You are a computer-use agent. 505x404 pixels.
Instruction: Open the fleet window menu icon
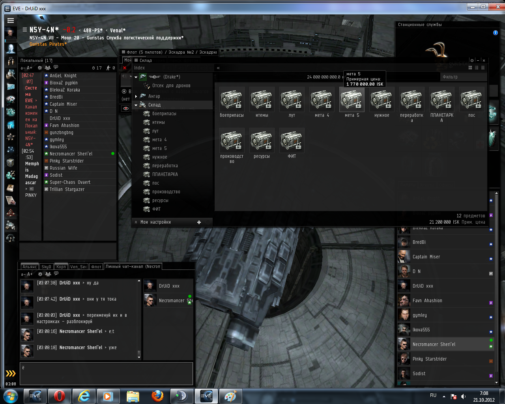[123, 52]
